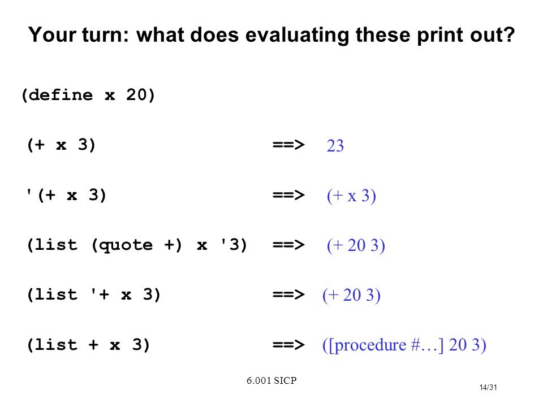
Task: Click the answer after (list (quote +) x '3)
Action: coord(356,246)
